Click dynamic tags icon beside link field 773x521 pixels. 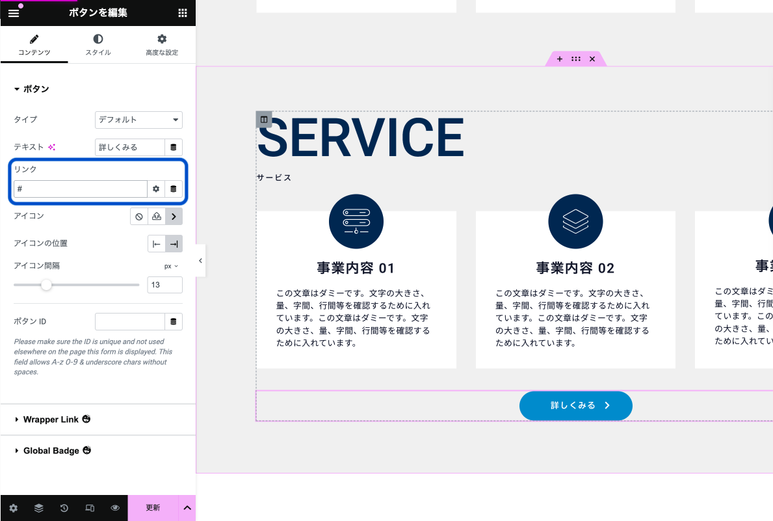tap(173, 189)
